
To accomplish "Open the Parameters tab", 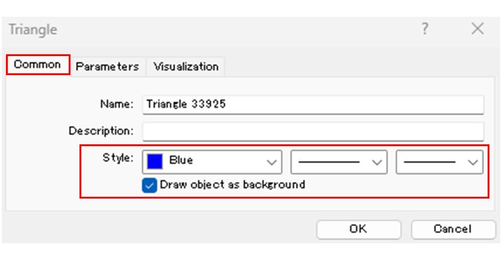I will tap(107, 66).
